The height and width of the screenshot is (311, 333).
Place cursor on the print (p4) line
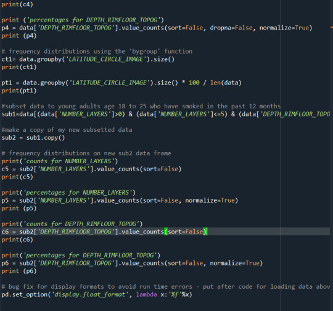[x=19, y=36]
